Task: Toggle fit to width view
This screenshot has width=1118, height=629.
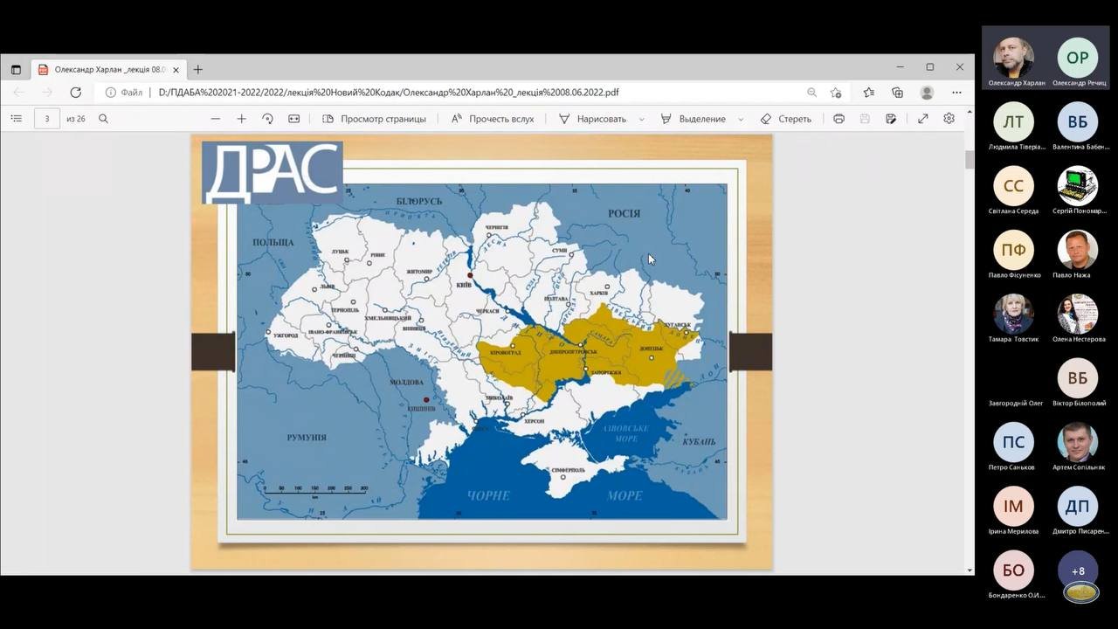Action: click(x=294, y=119)
